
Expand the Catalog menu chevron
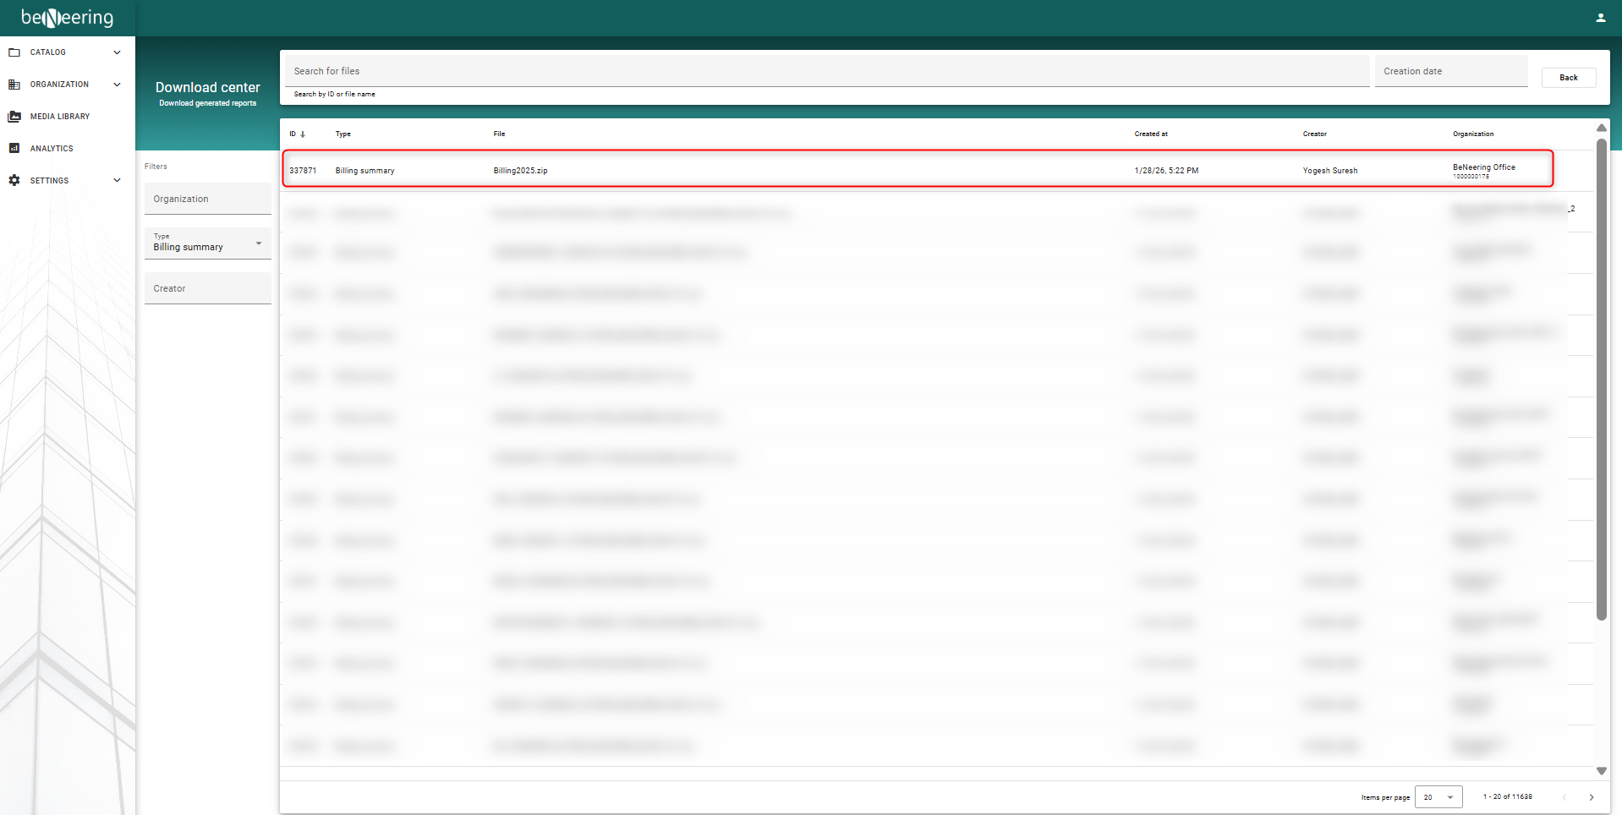[x=117, y=52]
